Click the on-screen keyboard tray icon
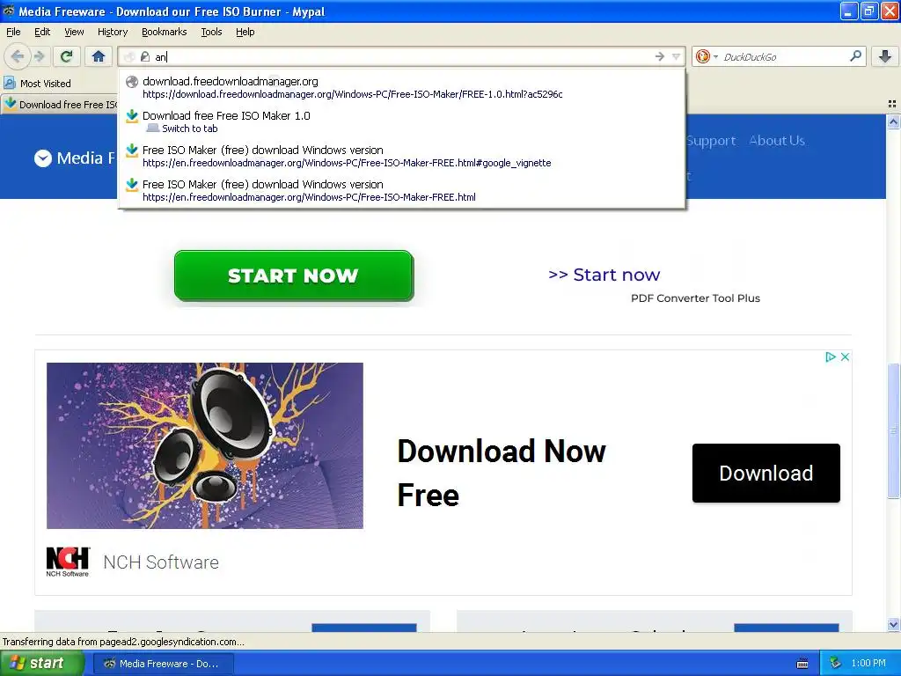901x676 pixels. pyautogui.click(x=802, y=664)
